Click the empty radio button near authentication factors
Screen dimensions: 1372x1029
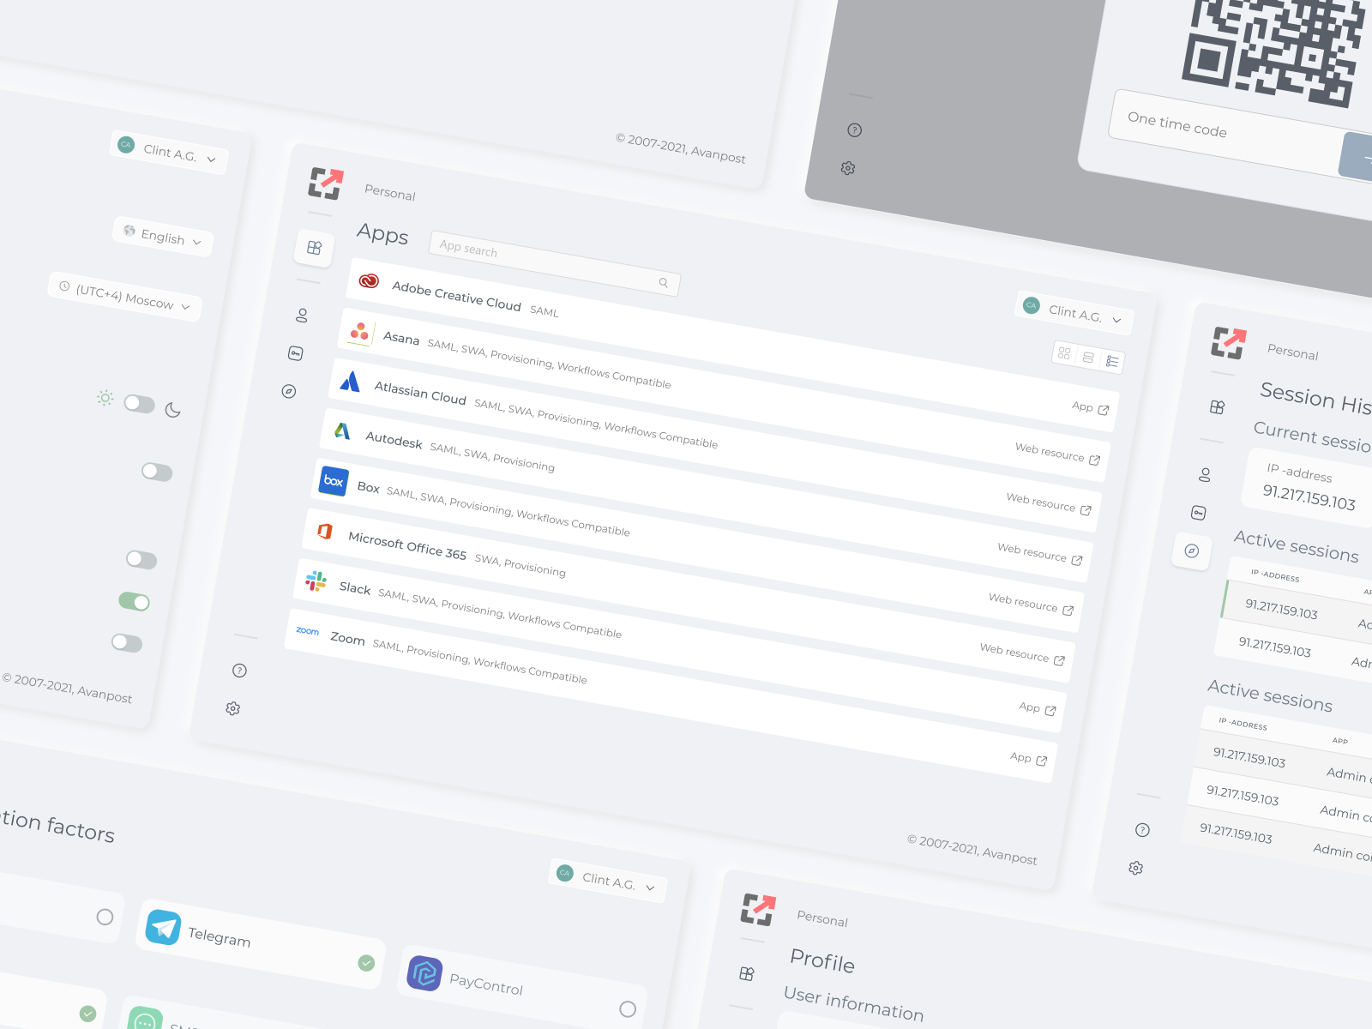105,918
